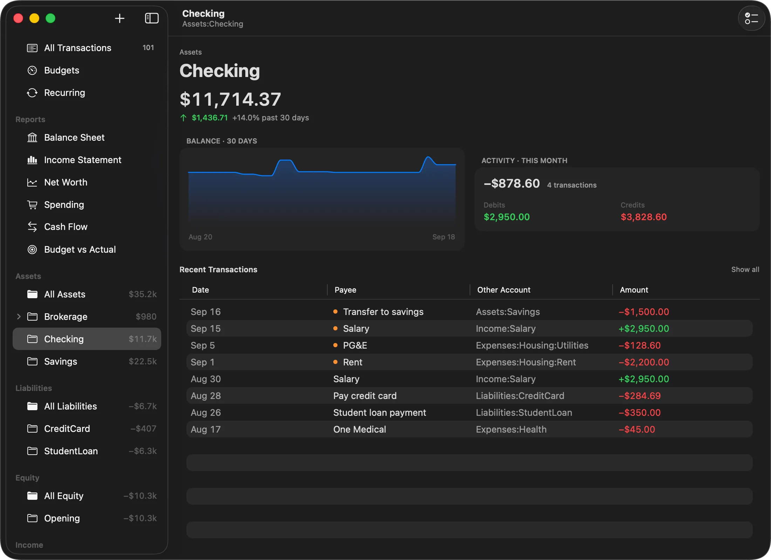
Task: Sort by the Amount column header
Action: pos(634,290)
